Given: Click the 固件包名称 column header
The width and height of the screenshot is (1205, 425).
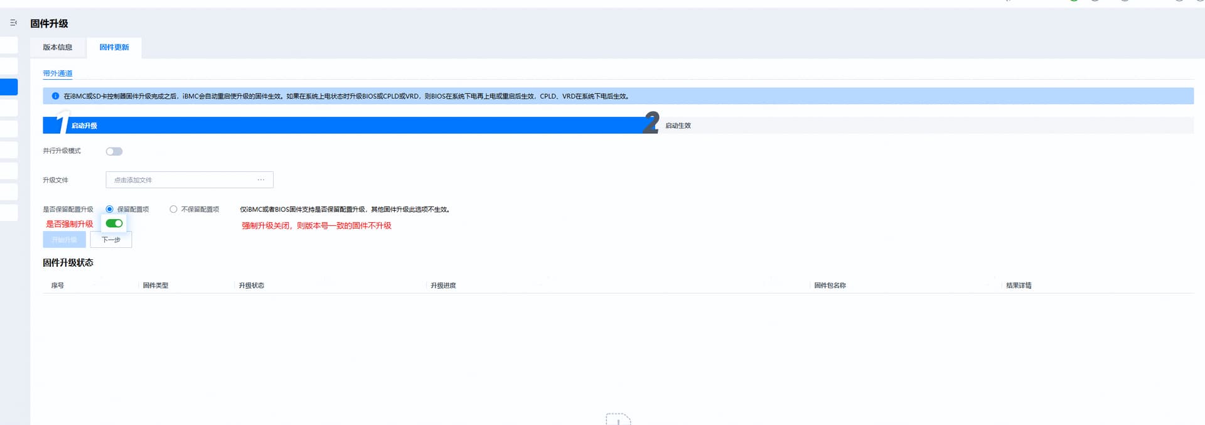Looking at the screenshot, I should (x=830, y=285).
